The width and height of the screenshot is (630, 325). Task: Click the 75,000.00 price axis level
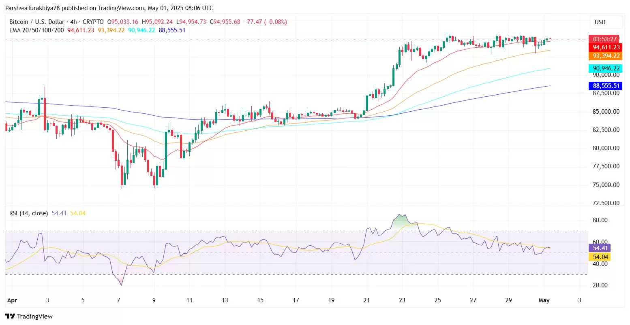606,185
